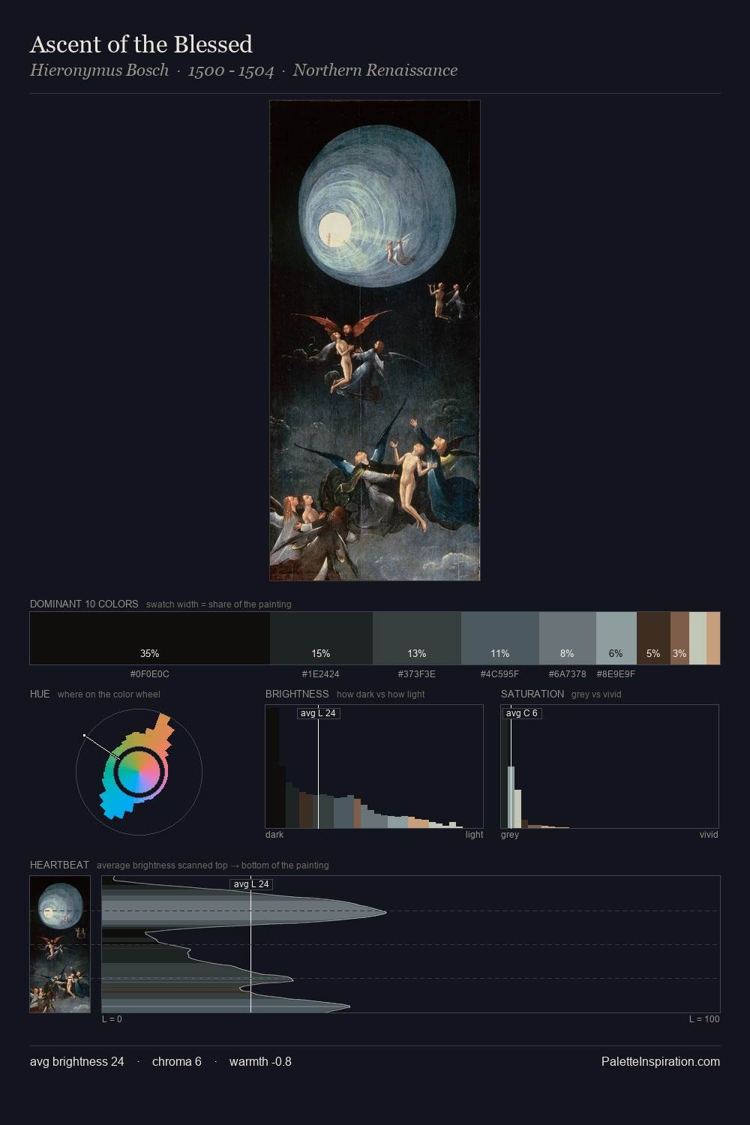The height and width of the screenshot is (1125, 750).
Task: Click the DOMINANT 10 COLORS heading
Action: click(84, 604)
